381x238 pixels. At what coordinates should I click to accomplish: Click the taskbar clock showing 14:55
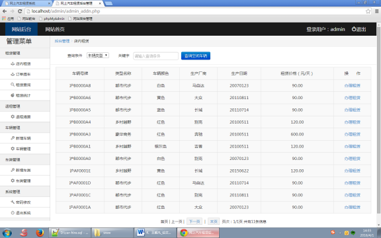(x=367, y=231)
